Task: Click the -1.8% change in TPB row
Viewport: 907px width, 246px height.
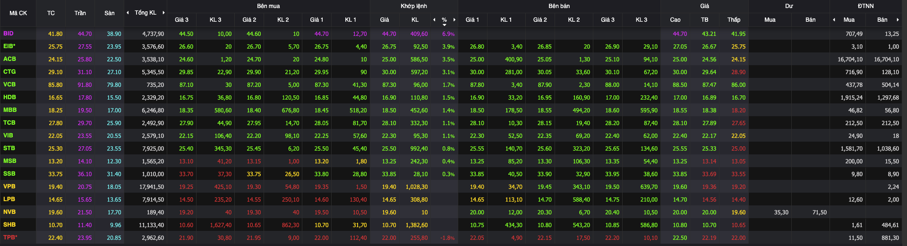Action: point(447,238)
